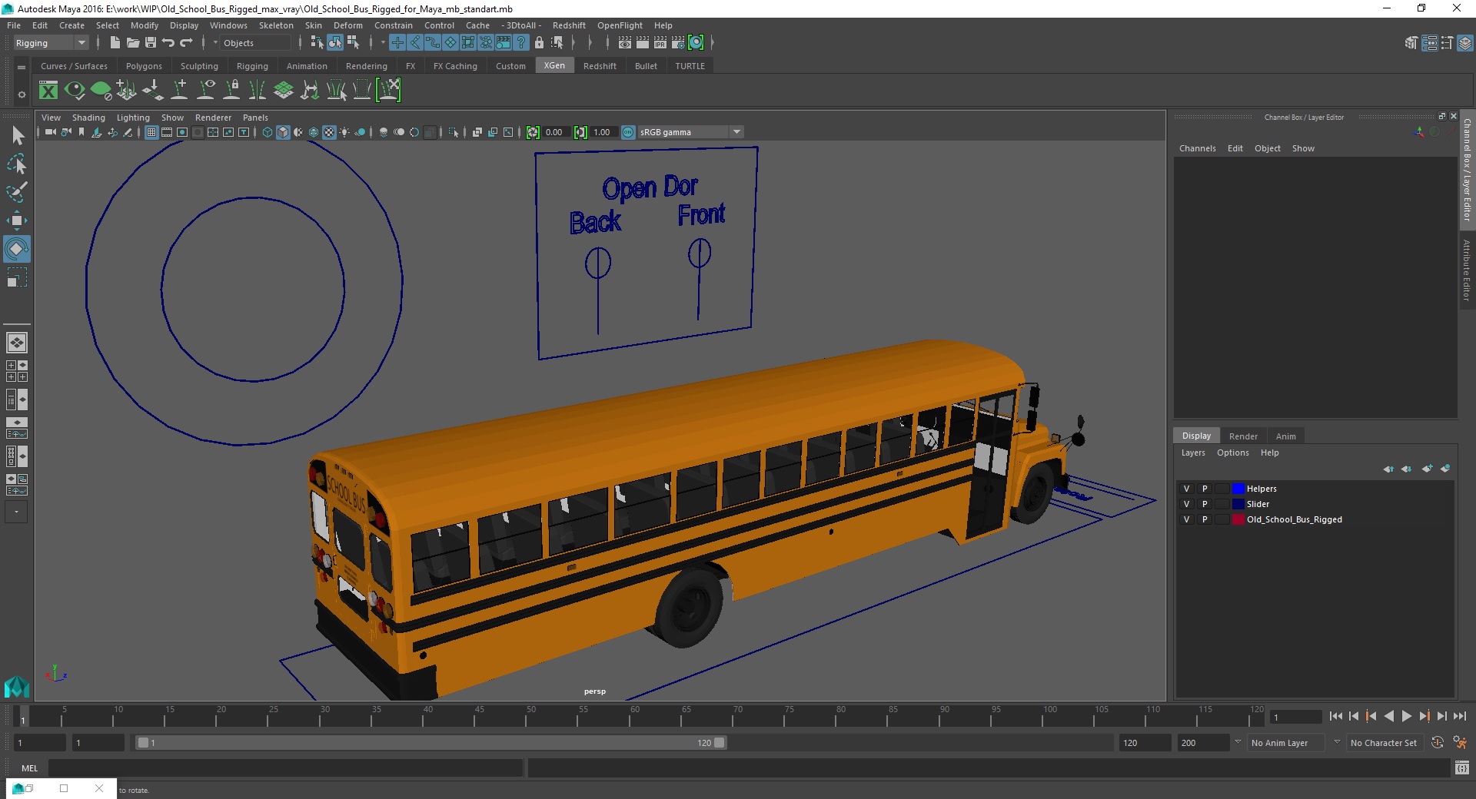This screenshot has height=799, width=1476.
Task: Toggle visibility V of Old_School_Bus_Rigged layer
Action: click(x=1186, y=519)
